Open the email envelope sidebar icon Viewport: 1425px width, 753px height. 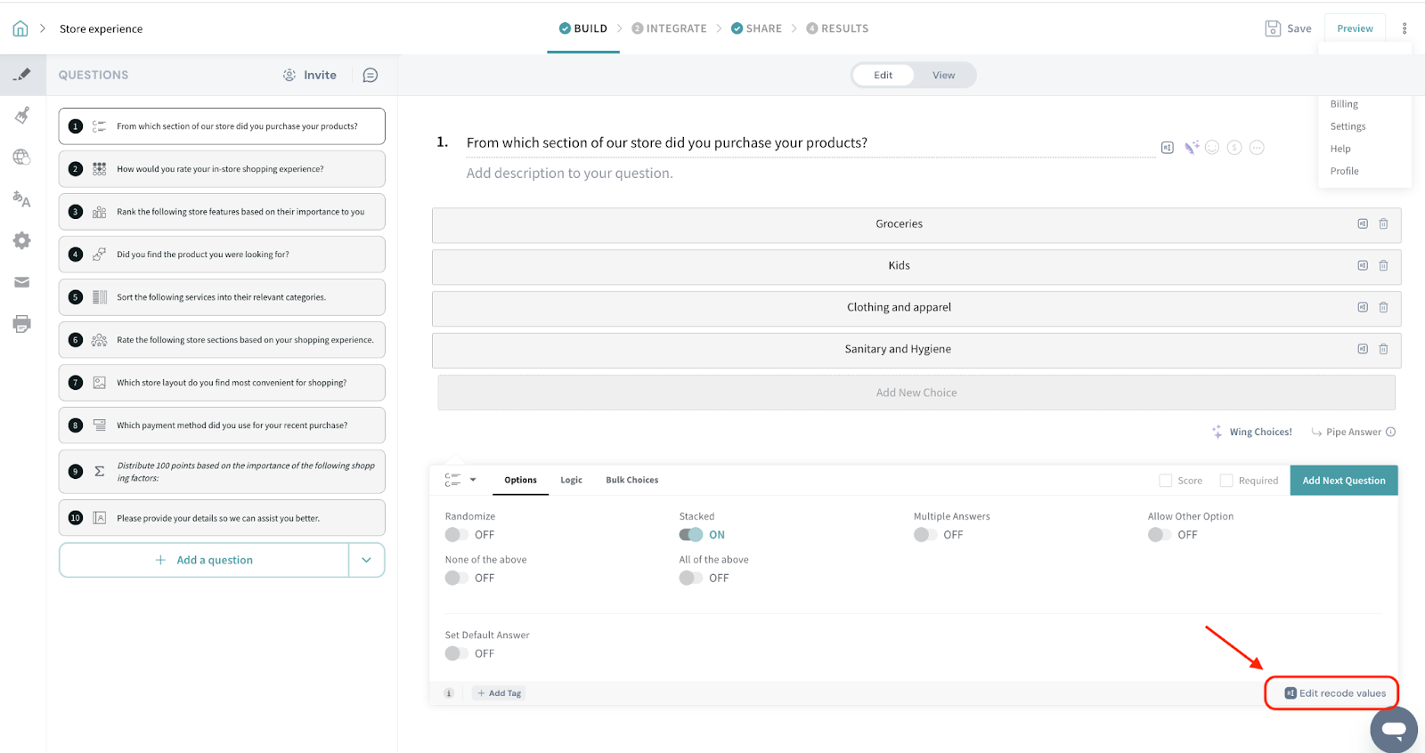pos(21,282)
